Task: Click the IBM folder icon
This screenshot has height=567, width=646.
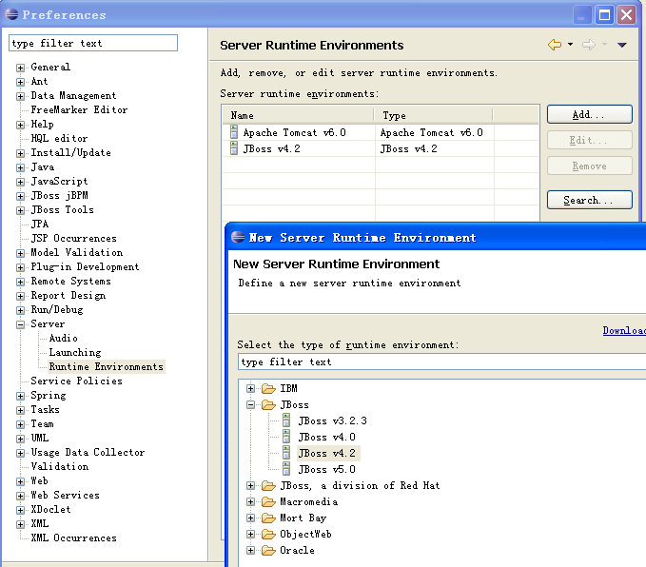Action: [268, 388]
